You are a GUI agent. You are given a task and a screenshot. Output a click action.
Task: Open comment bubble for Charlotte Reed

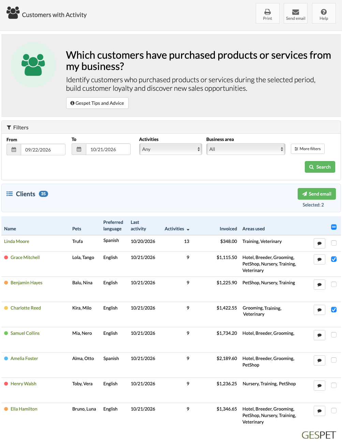[319, 310]
